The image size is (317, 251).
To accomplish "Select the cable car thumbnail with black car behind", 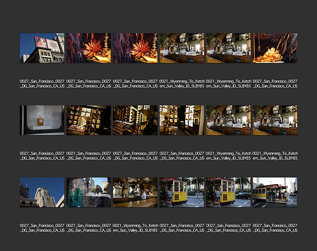I will coord(229,192).
